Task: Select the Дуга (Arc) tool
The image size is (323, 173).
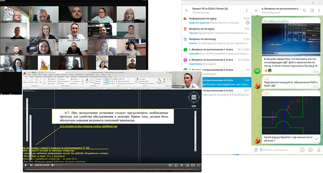Action: pyautogui.click(x=41, y=80)
